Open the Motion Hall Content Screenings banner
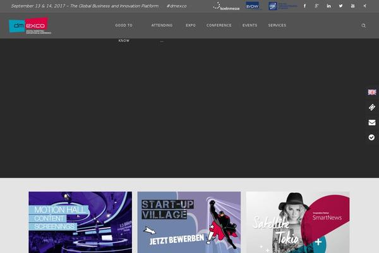This screenshot has width=379, height=253. (x=80, y=222)
